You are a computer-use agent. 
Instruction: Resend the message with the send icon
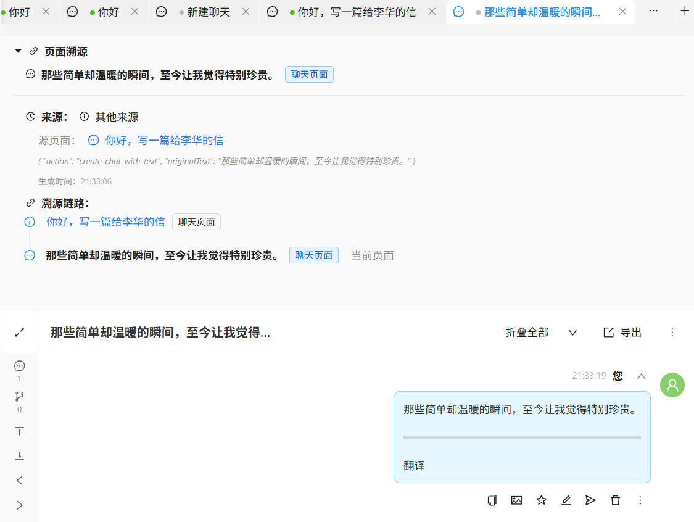[x=590, y=500]
